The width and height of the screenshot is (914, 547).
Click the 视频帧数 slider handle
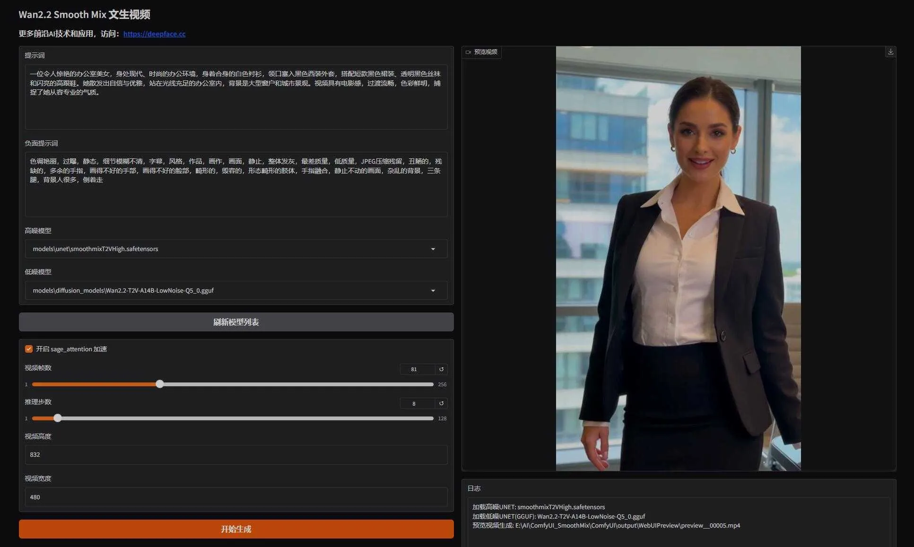(160, 384)
